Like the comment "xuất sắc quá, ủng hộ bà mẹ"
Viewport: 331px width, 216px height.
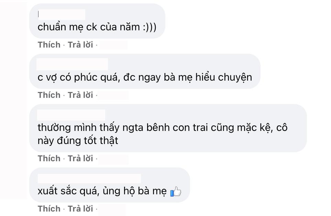pos(49,208)
